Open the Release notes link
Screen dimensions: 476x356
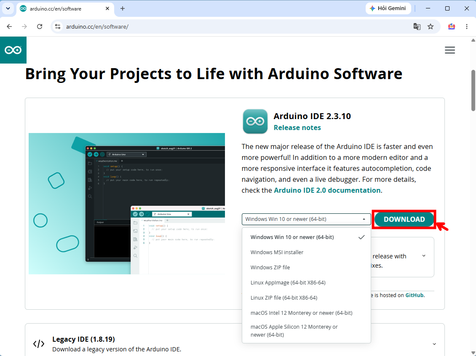coord(297,128)
